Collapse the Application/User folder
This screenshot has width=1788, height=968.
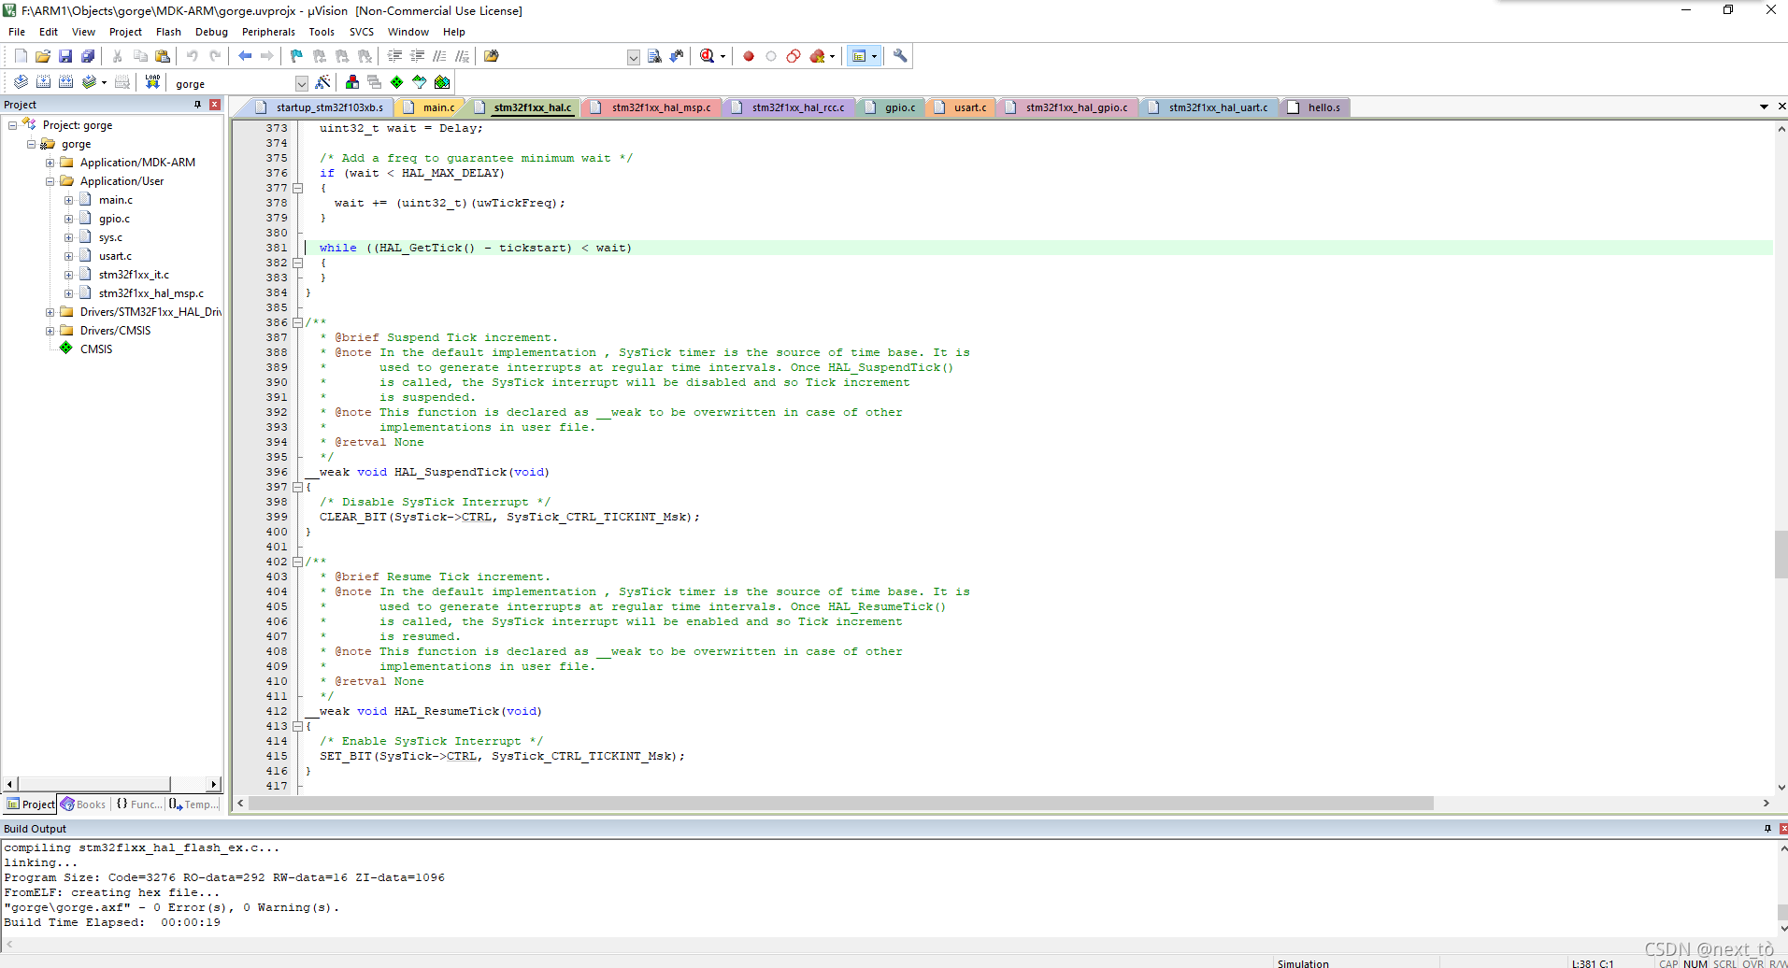click(x=50, y=181)
